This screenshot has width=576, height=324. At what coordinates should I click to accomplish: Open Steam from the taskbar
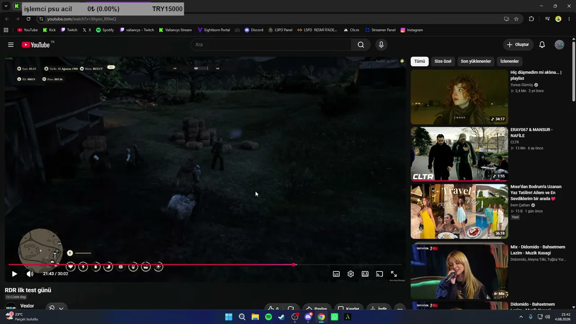[x=281, y=317]
